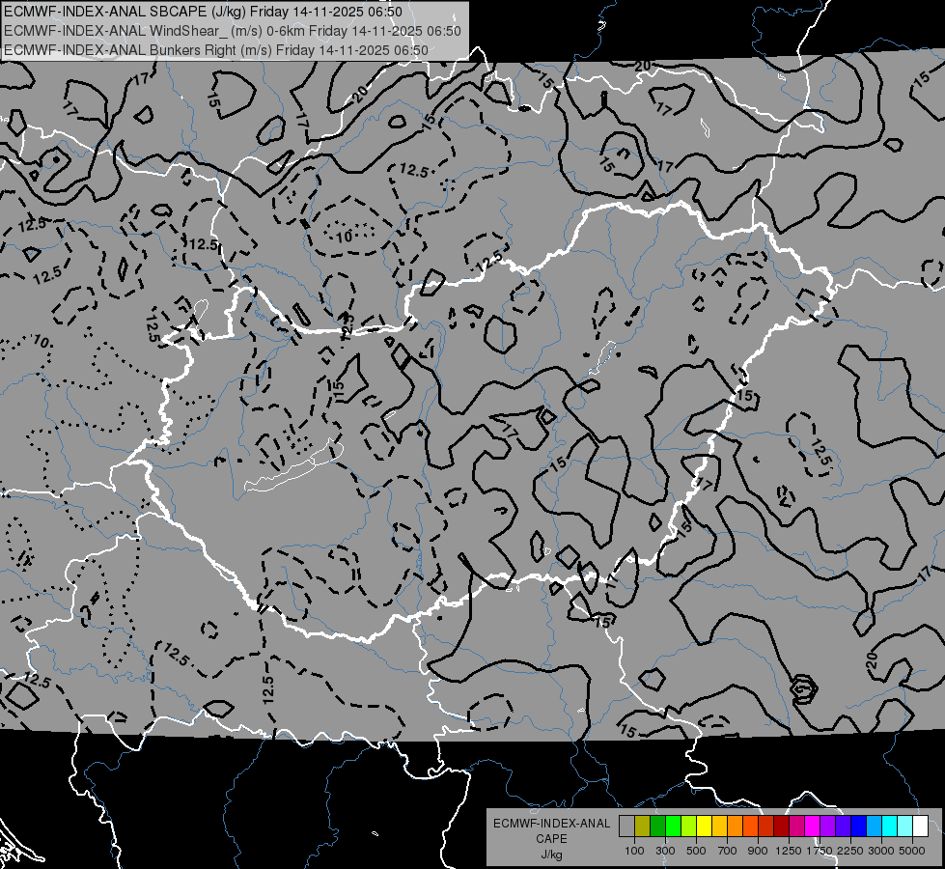Click the pure yellow legend swatch
The height and width of the screenshot is (869, 945).
704,826
